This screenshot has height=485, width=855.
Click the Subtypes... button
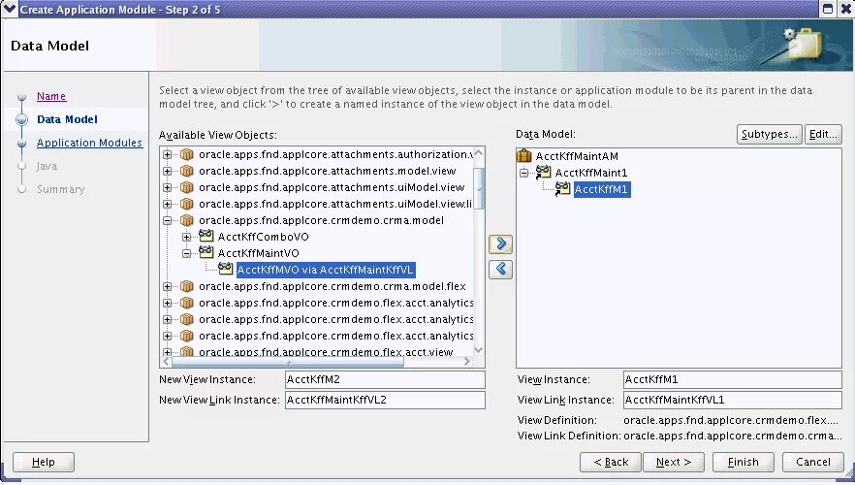(x=770, y=134)
